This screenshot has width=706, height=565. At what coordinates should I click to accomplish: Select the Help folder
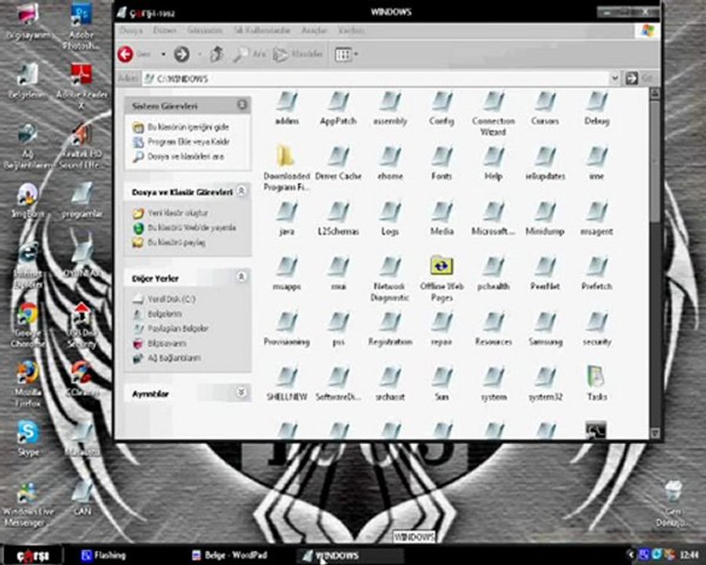pyautogui.click(x=493, y=163)
